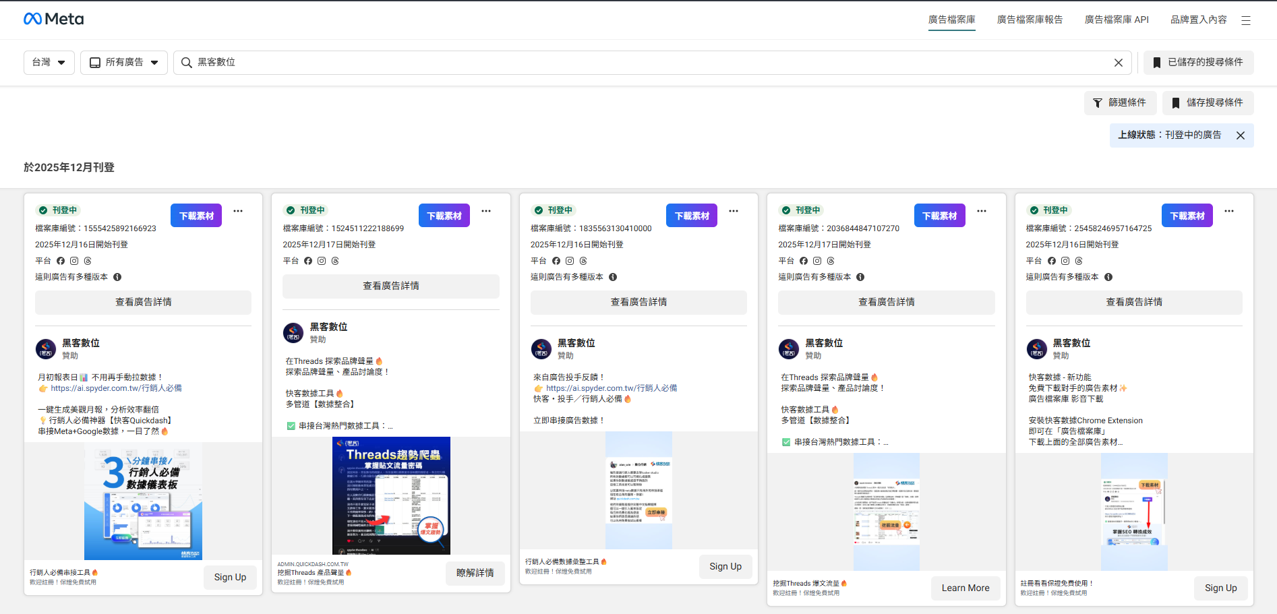Image resolution: width=1277 pixels, height=614 pixels.
Task: Click active status checkmark on ad 1555425892166923
Action: point(43,210)
